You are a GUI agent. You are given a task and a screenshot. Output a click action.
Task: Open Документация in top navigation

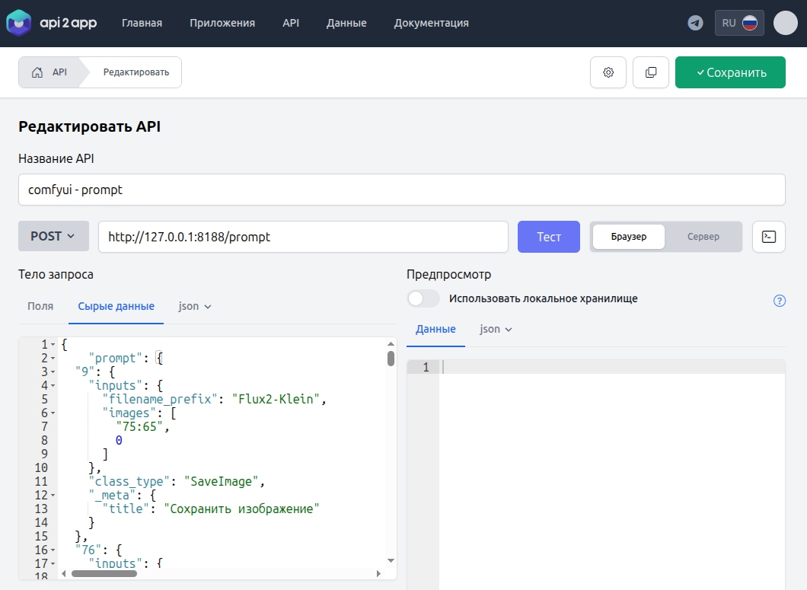click(x=432, y=23)
